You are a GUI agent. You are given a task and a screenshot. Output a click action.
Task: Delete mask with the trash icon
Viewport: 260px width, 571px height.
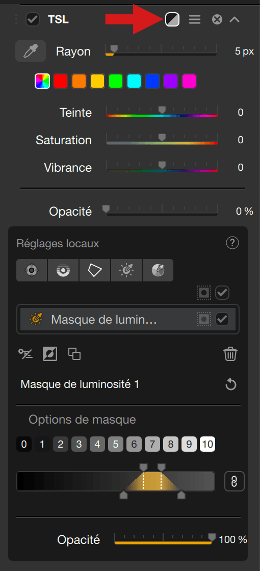pos(230,354)
